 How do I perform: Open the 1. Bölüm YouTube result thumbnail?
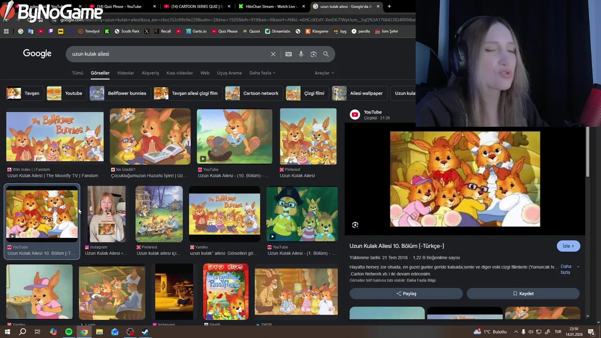302,214
